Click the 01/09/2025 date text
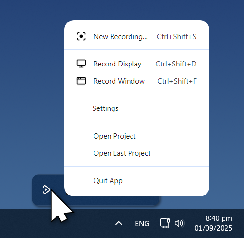The width and height of the screenshot is (244, 238). coord(213,228)
